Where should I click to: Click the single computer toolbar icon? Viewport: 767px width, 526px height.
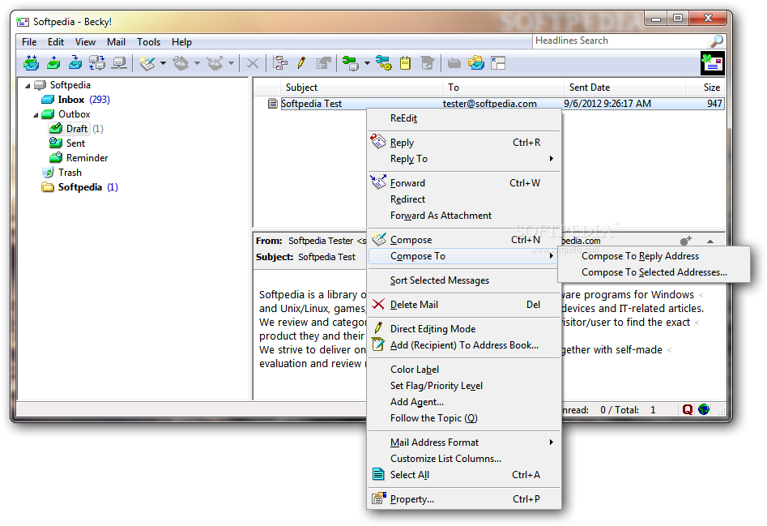click(x=119, y=63)
